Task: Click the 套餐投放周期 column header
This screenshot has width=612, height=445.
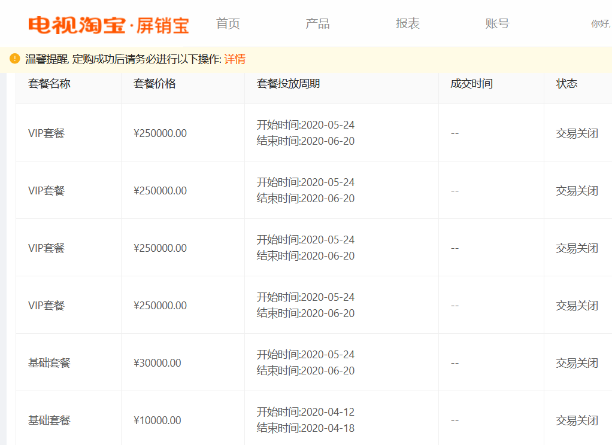Action: tap(289, 84)
